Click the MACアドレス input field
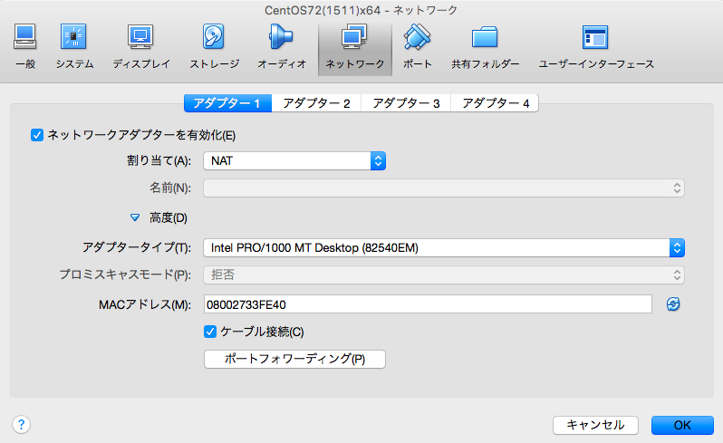Image resolution: width=723 pixels, height=443 pixels. [428, 304]
